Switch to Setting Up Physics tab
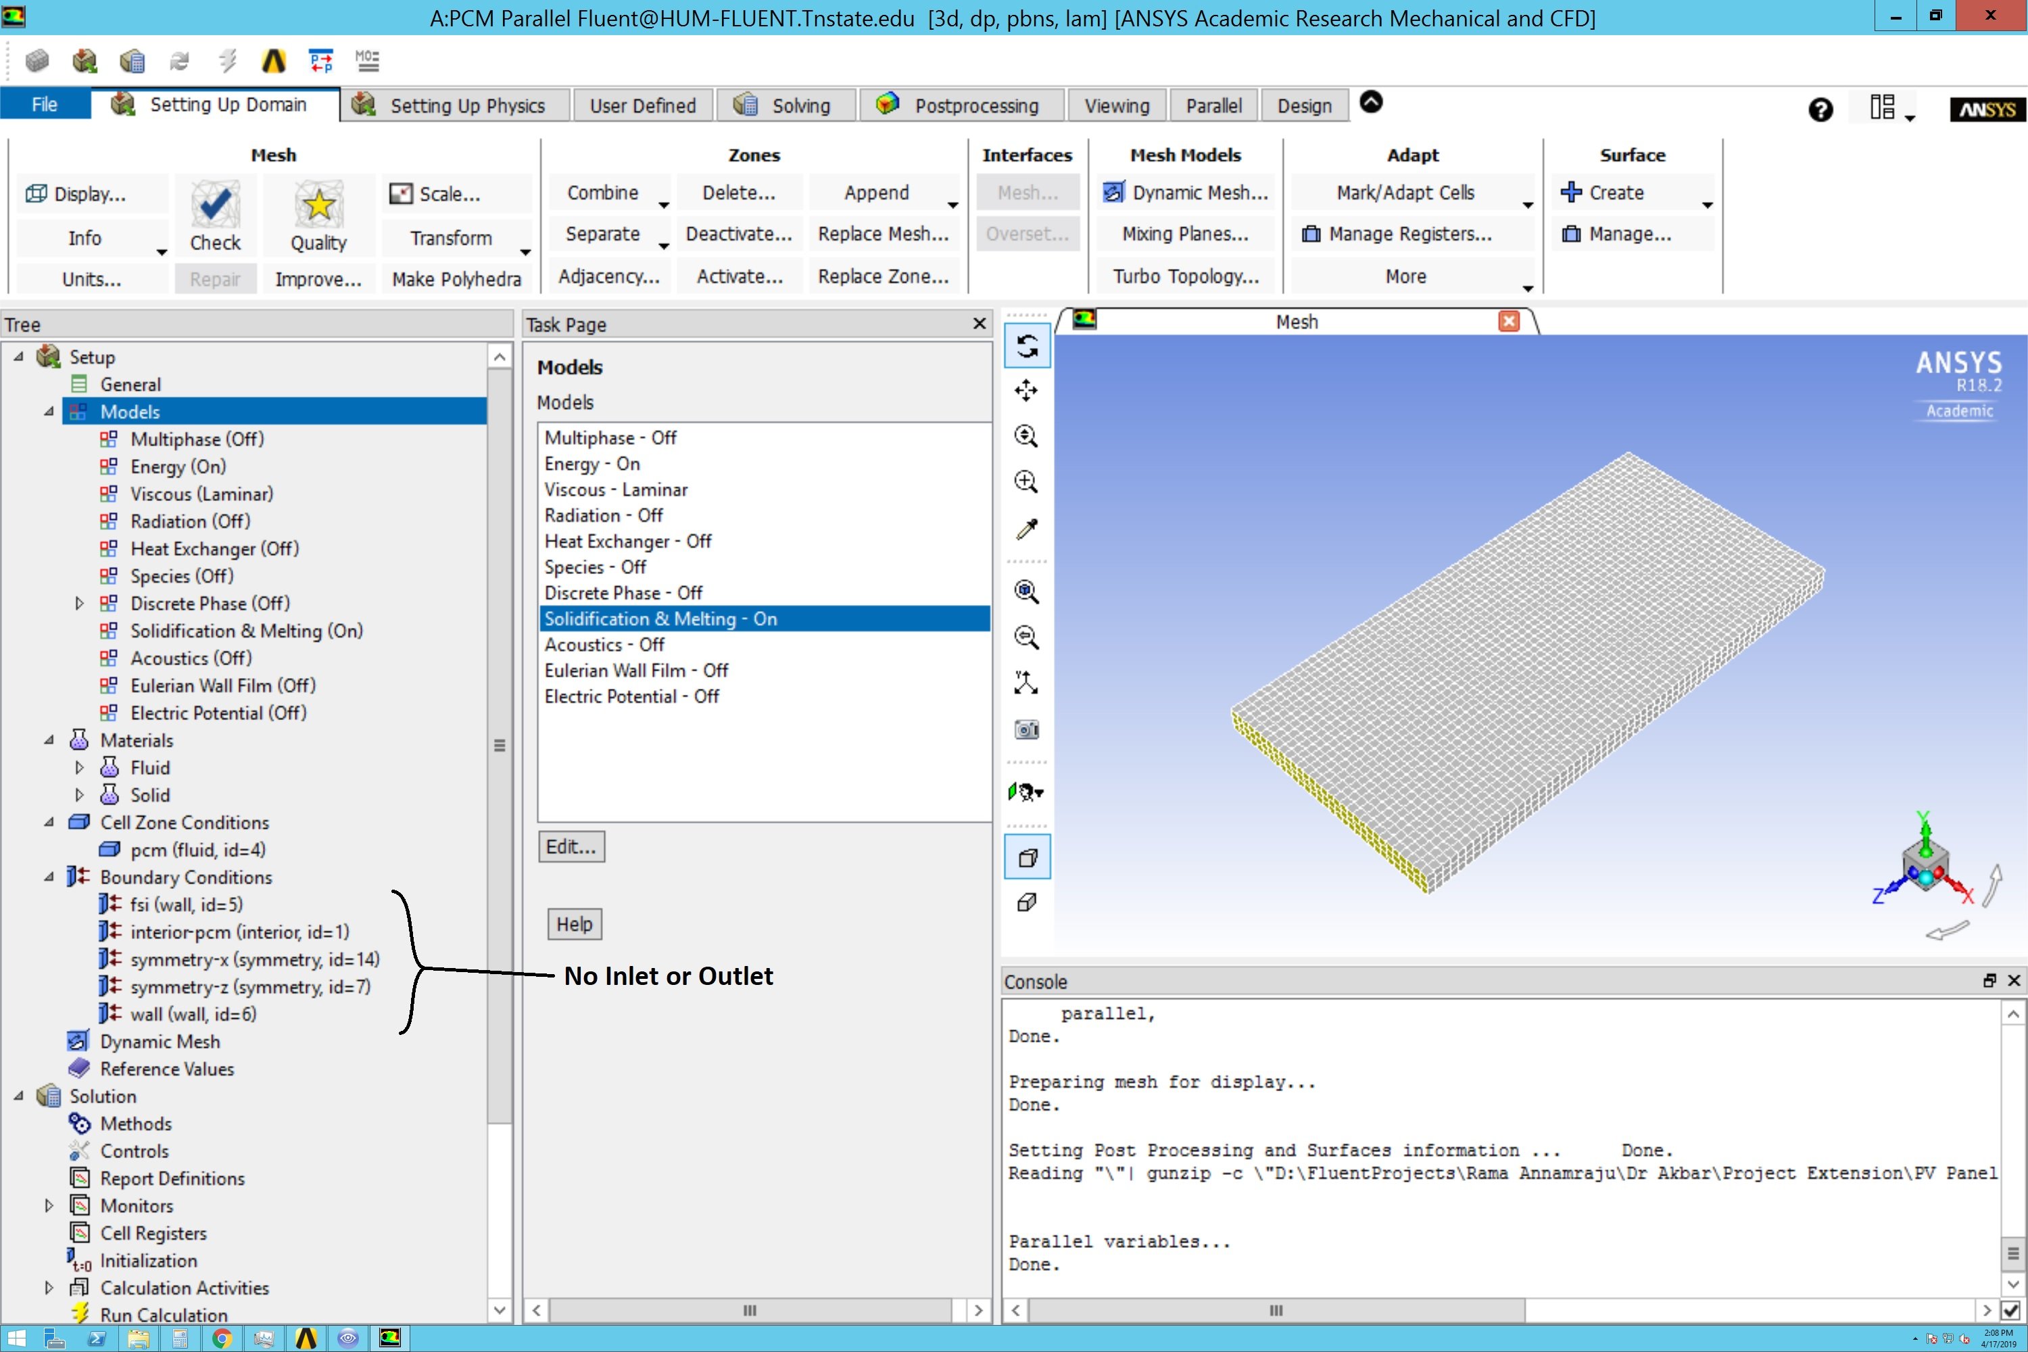Image resolution: width=2028 pixels, height=1352 pixels. [x=454, y=105]
